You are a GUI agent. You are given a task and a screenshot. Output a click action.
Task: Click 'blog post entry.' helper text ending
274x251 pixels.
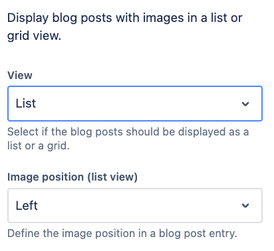click(x=198, y=234)
